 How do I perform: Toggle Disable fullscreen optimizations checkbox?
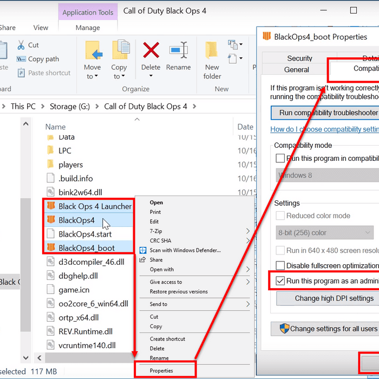tap(280, 265)
